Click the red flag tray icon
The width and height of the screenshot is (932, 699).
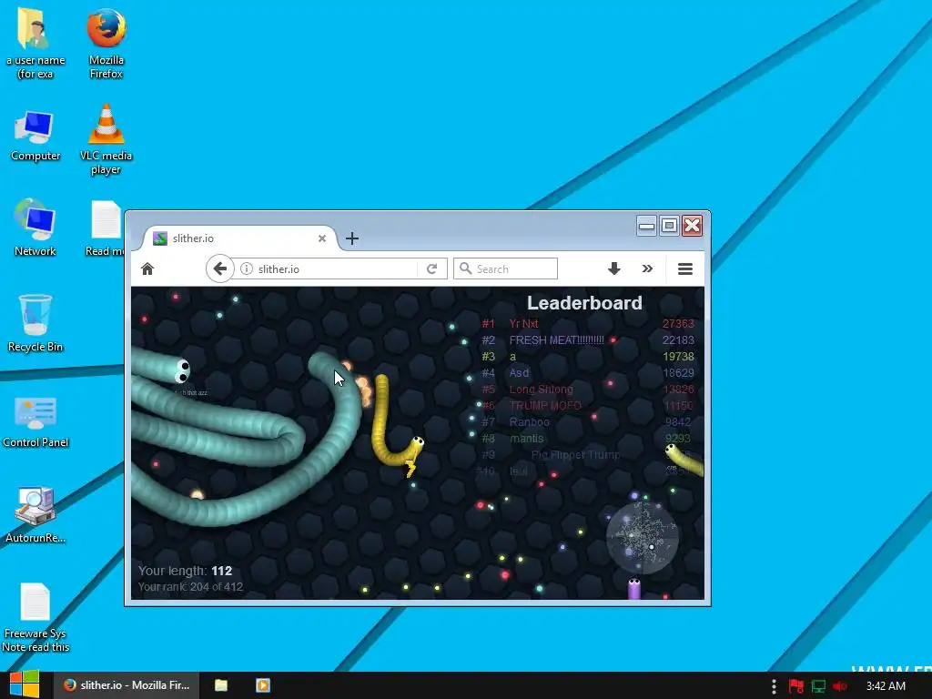point(795,686)
